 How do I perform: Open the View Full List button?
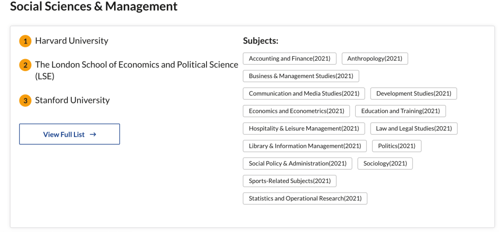69,134
